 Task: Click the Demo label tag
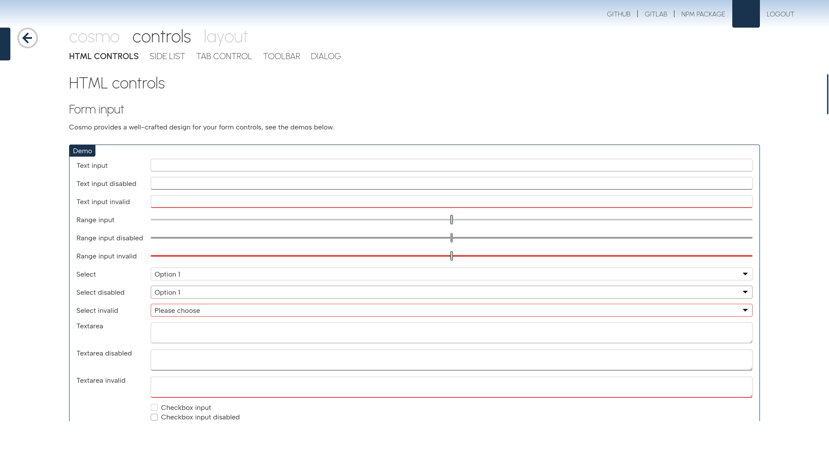click(x=82, y=151)
